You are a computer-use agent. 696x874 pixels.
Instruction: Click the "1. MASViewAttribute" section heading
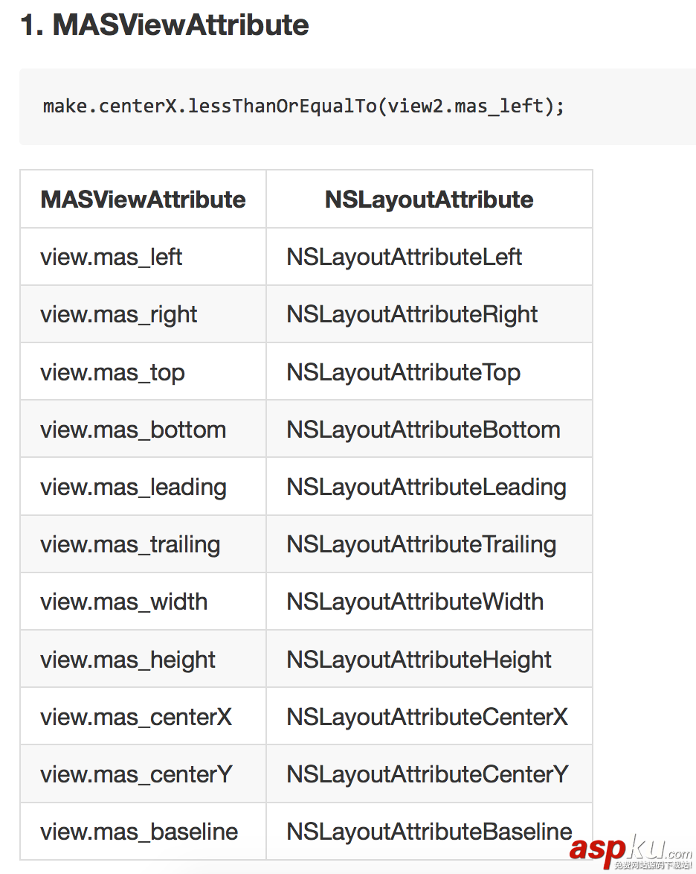[164, 25]
